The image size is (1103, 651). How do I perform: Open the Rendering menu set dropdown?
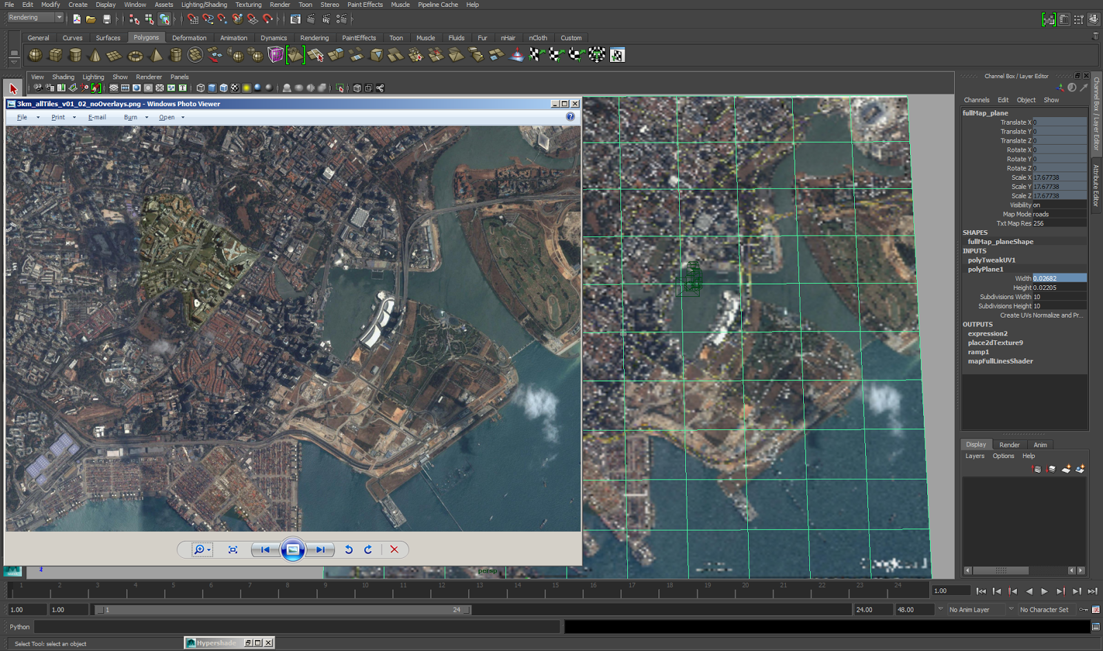click(x=34, y=17)
